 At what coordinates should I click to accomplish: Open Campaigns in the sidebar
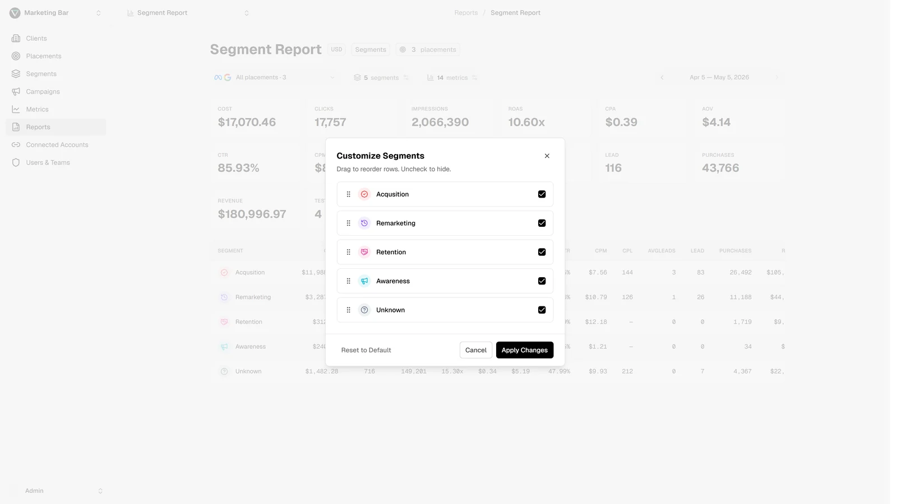point(56,91)
